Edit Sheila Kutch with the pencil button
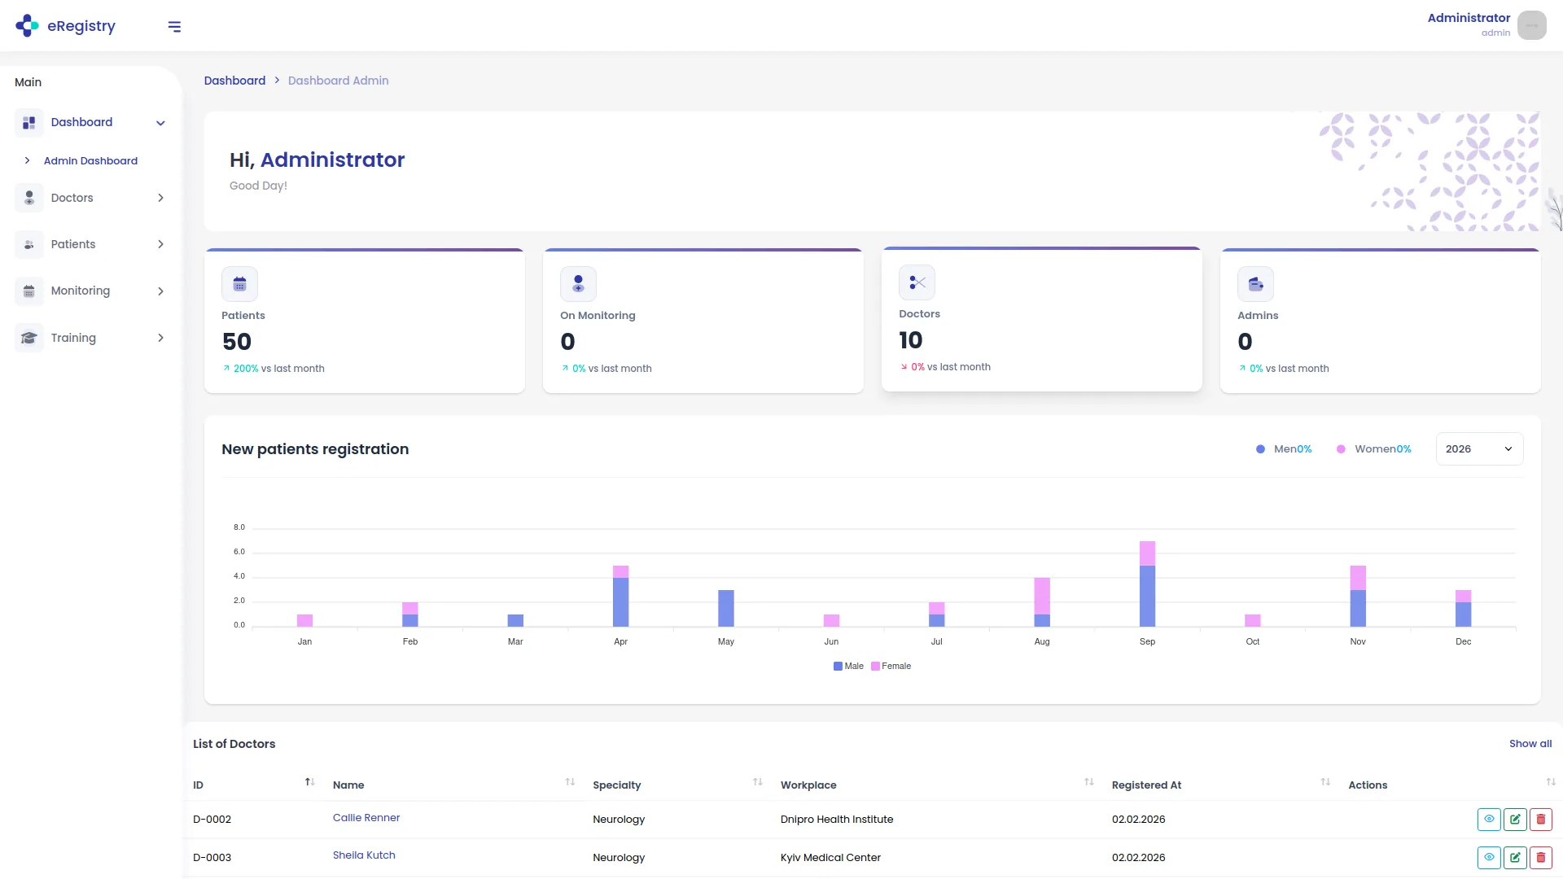The image size is (1563, 879). [1515, 857]
